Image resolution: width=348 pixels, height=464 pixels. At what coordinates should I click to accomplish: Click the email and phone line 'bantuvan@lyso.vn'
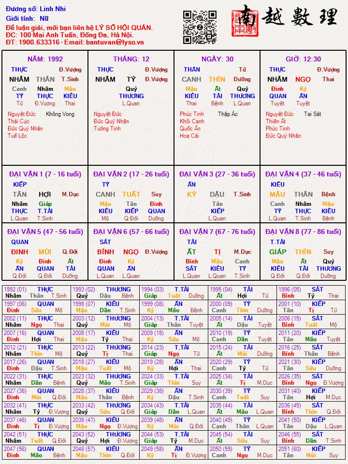click(x=74, y=42)
